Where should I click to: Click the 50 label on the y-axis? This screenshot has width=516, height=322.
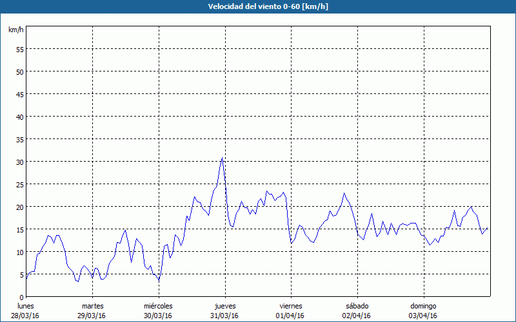19,72
